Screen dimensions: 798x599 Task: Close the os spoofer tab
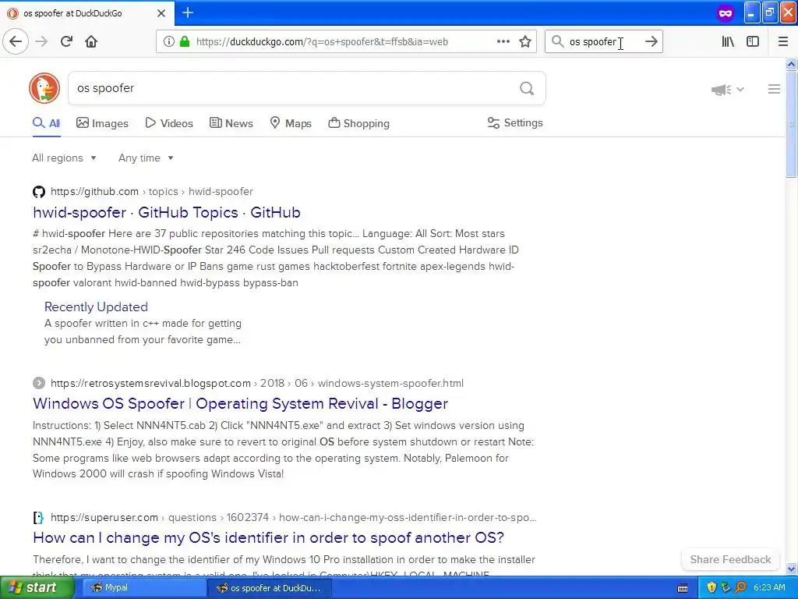(x=161, y=13)
